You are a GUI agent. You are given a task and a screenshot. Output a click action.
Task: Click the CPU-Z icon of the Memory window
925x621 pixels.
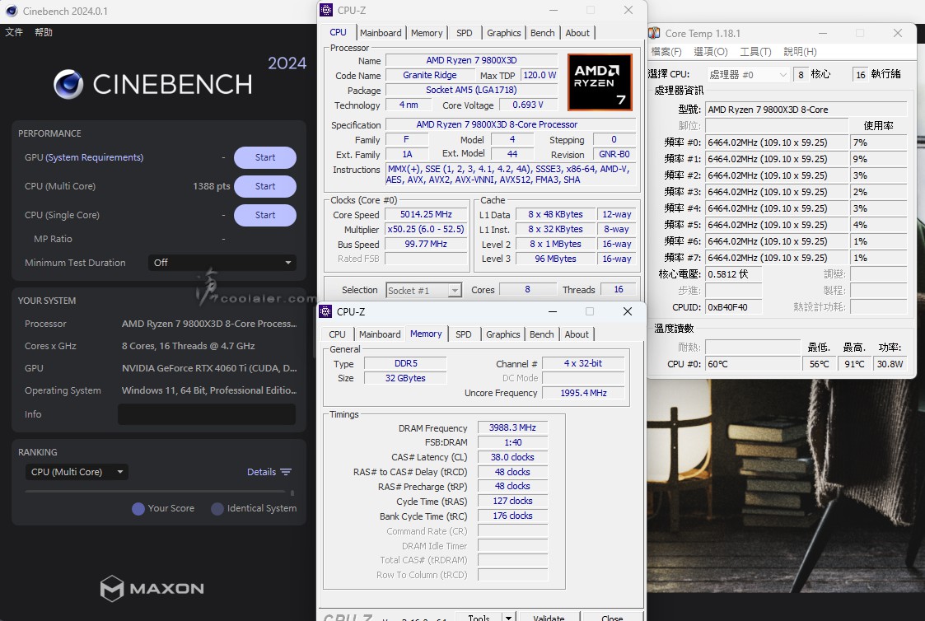[x=326, y=312]
